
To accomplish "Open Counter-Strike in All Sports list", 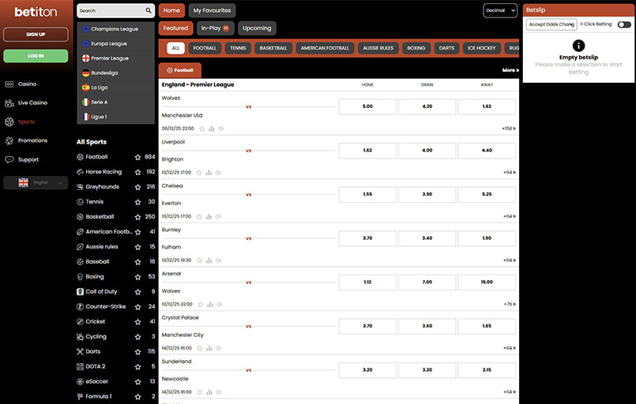I will 105,307.
